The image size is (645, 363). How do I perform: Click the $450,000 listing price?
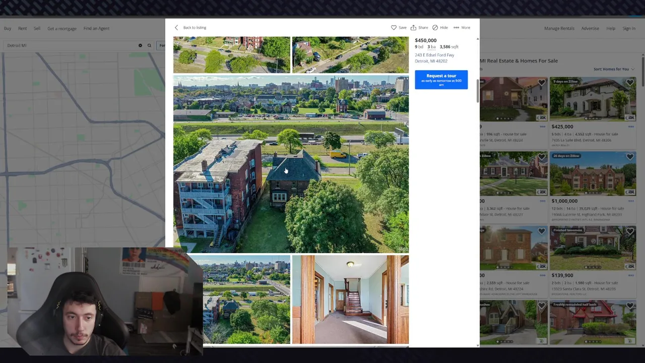(x=426, y=40)
